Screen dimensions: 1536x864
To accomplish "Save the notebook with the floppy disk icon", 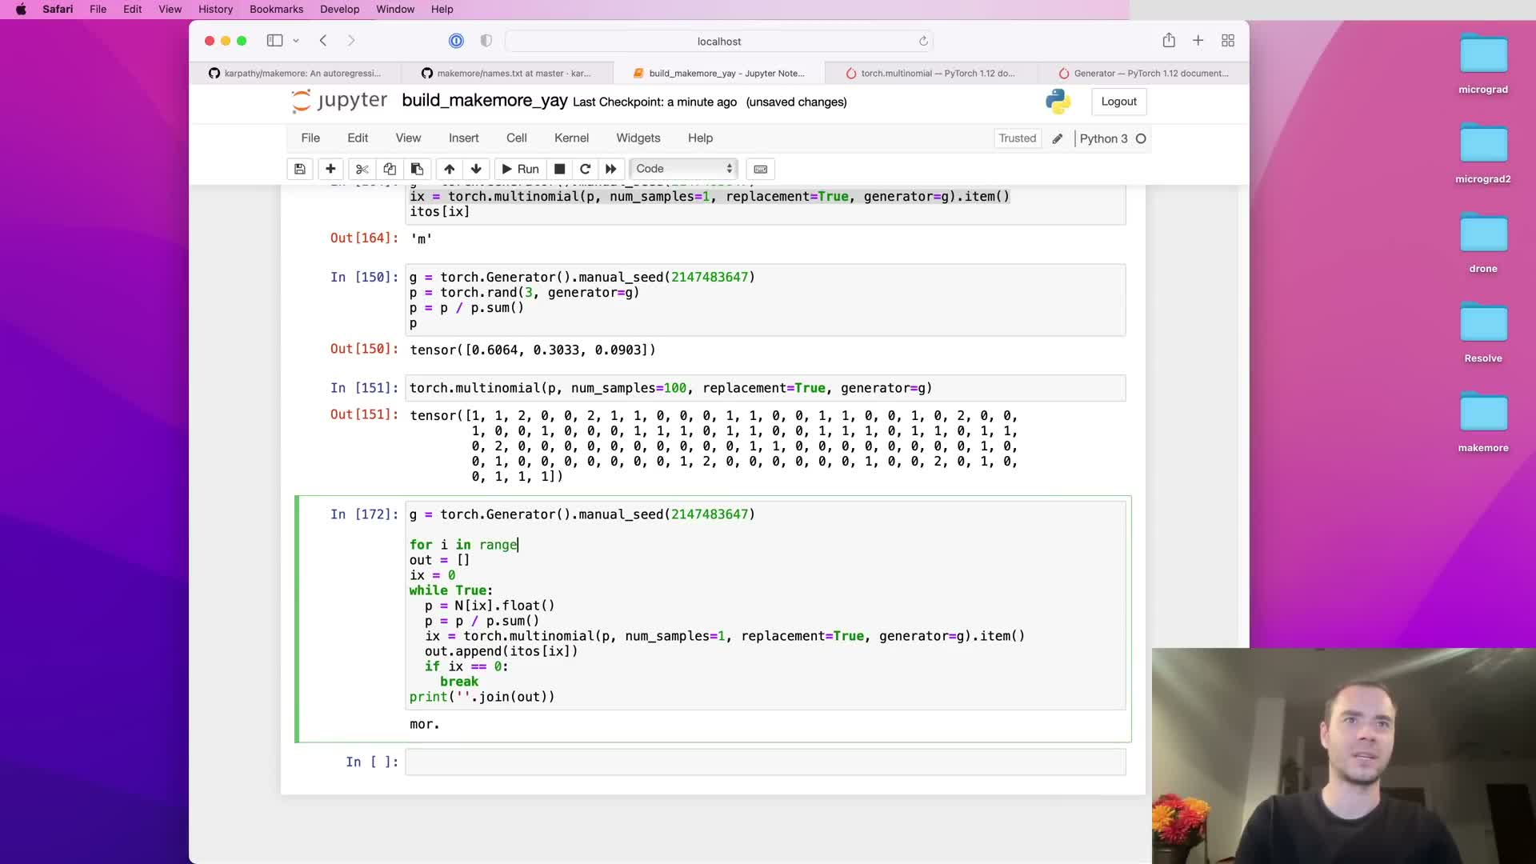I will (299, 169).
